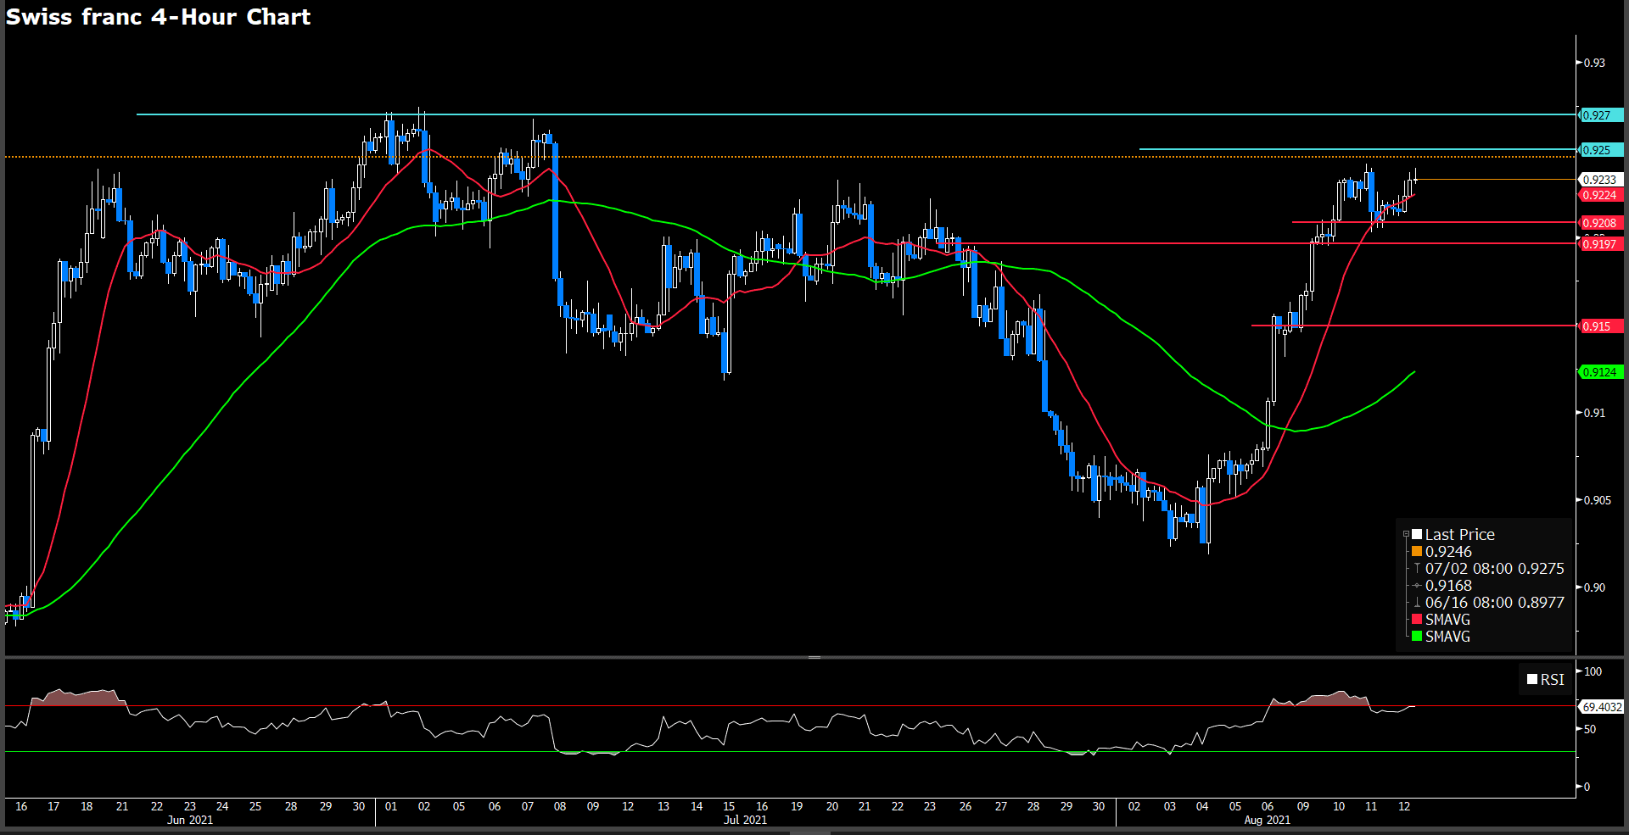Image resolution: width=1629 pixels, height=835 pixels.
Task: Click the 0.927 cyan price label
Action: pyautogui.click(x=1601, y=115)
